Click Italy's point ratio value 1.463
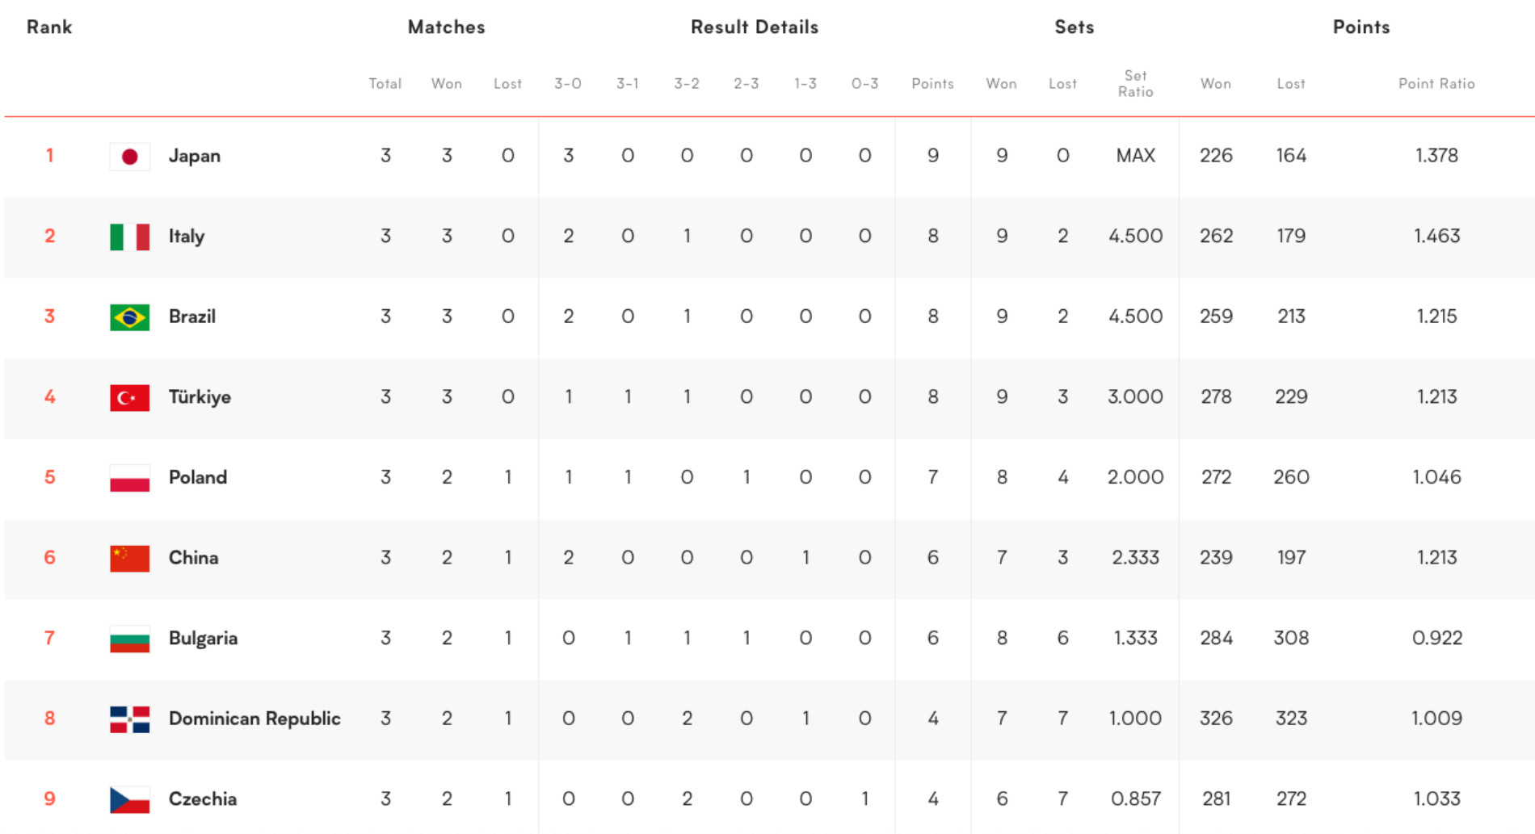This screenshot has width=1535, height=834. [x=1436, y=236]
